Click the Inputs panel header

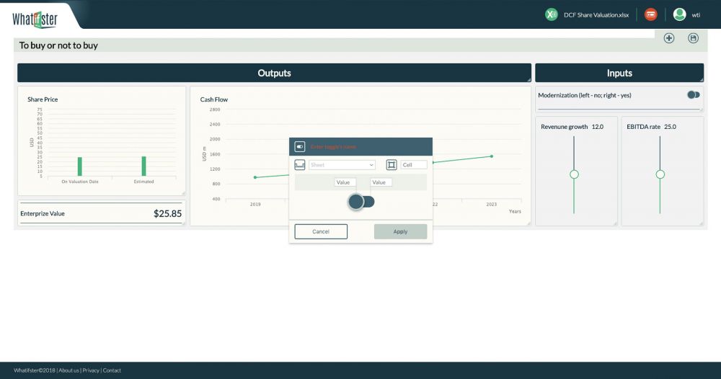click(x=619, y=73)
